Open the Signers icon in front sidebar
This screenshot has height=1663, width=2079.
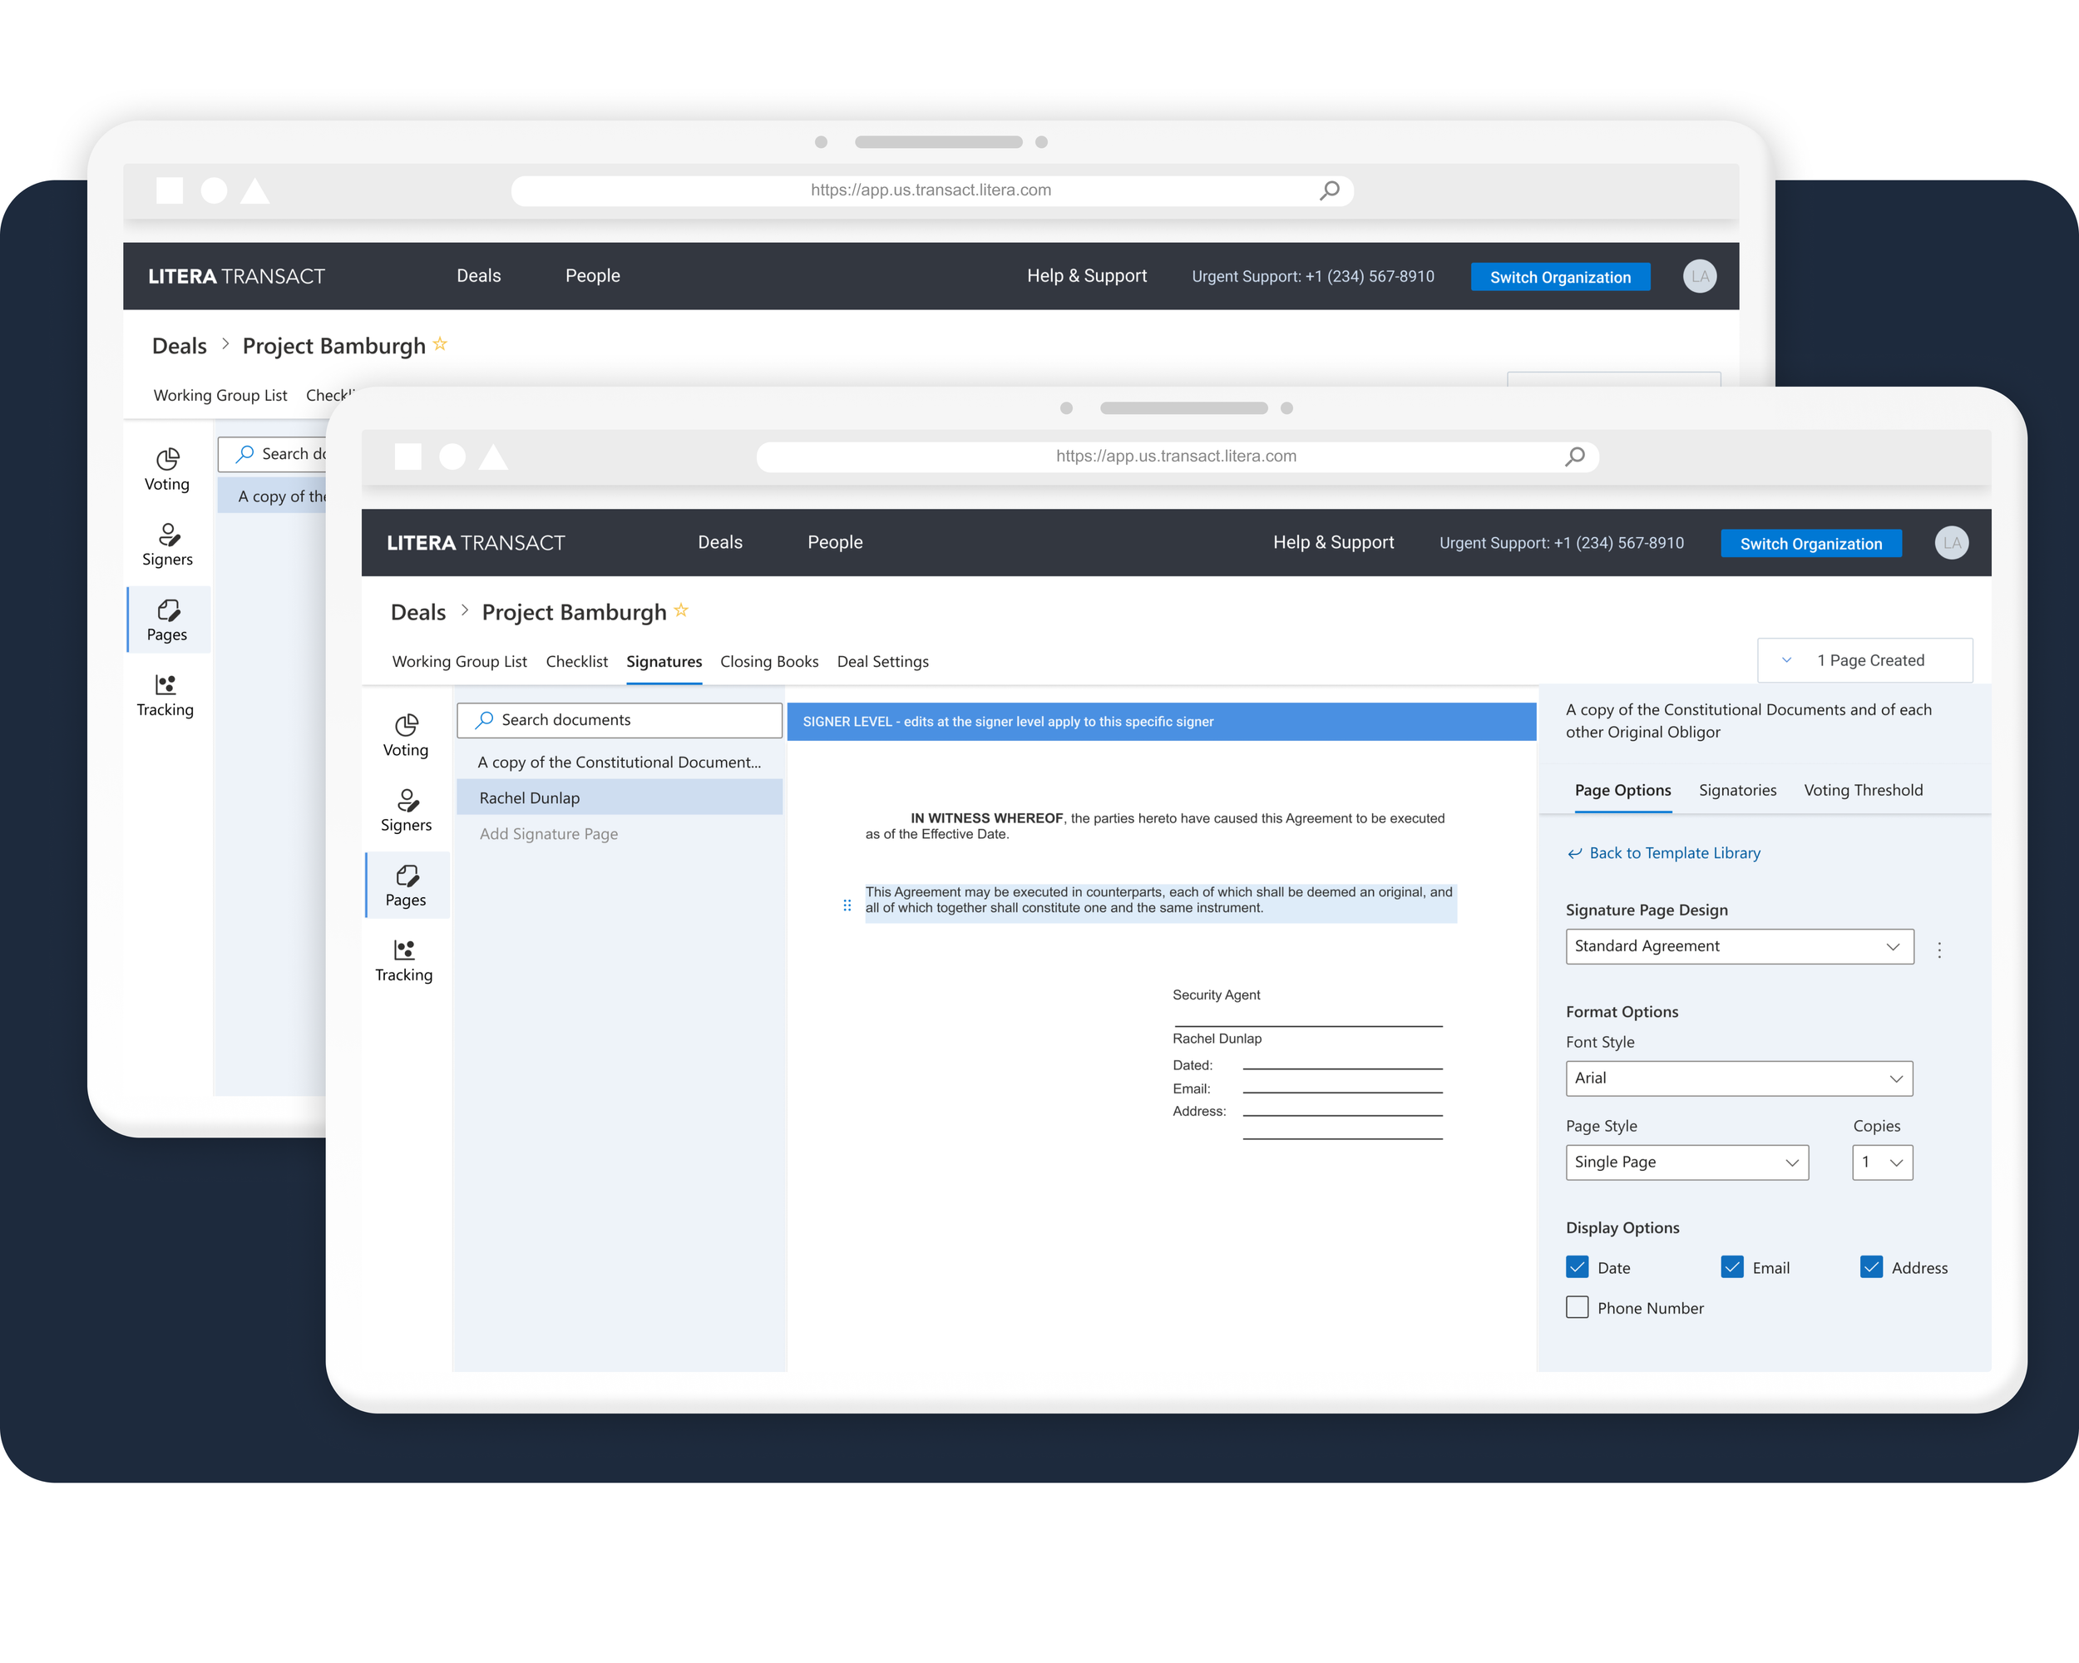pyautogui.click(x=406, y=810)
